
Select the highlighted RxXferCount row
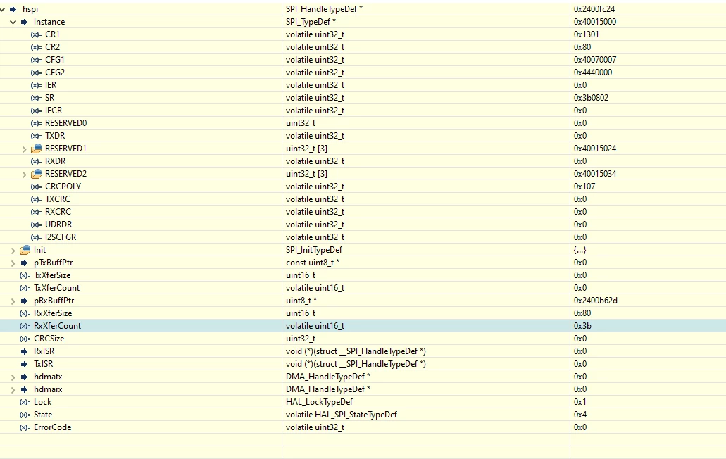(363, 326)
